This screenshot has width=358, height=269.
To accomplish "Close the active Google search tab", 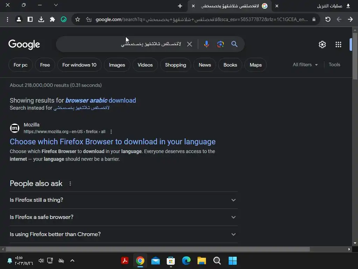I will click(193, 6).
